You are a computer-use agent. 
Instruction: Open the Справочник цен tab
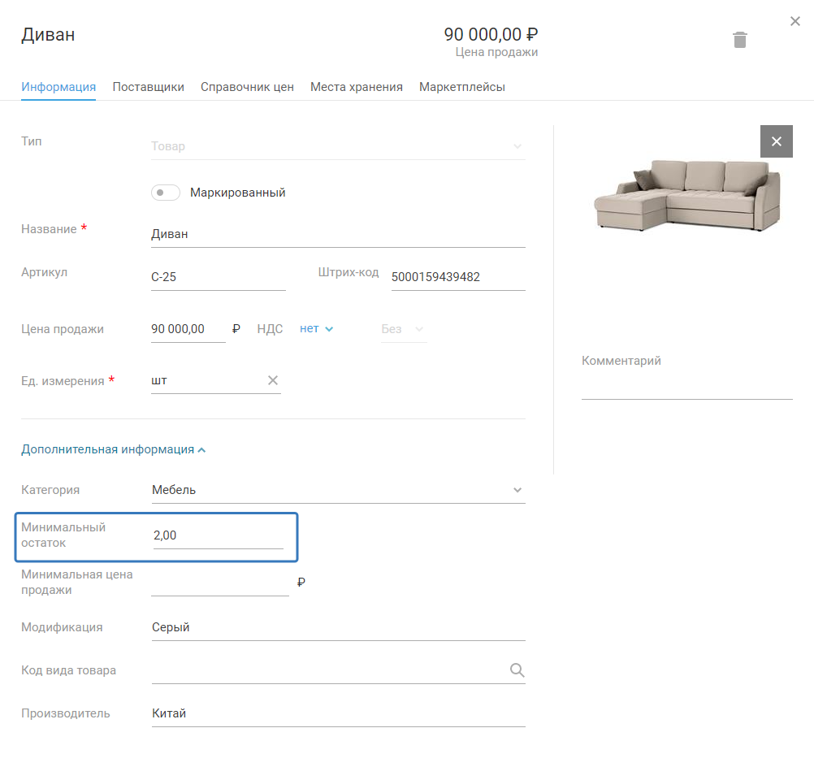point(247,87)
